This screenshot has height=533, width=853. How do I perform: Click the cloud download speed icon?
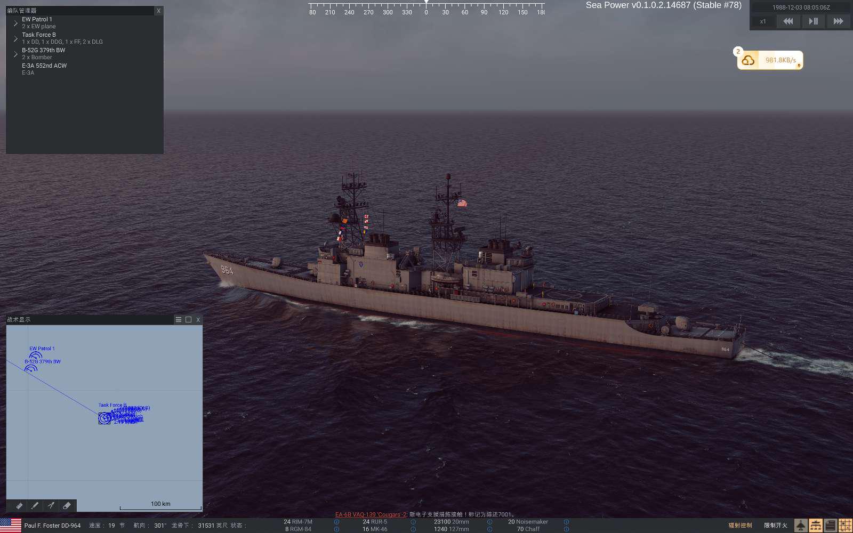(x=749, y=60)
